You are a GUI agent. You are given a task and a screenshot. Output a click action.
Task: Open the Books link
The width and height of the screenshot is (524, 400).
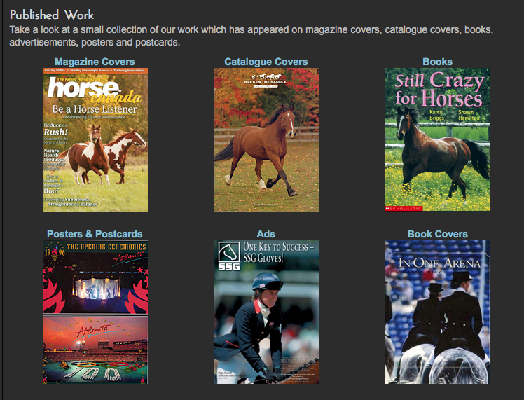pos(437,62)
